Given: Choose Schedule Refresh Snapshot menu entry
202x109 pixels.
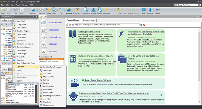Looking at the screenshot, I should pyautogui.click(x=53, y=67).
